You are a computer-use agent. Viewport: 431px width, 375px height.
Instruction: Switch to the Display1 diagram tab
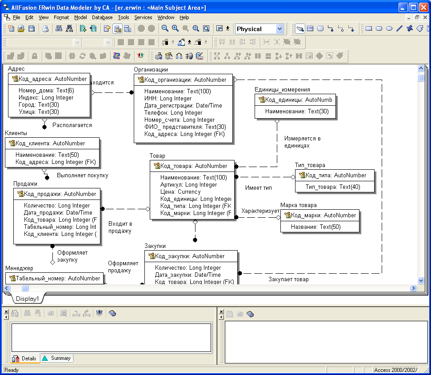[28, 299]
